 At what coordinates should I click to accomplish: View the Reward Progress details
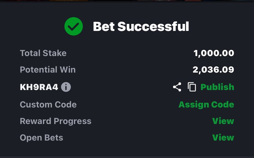click(223, 121)
